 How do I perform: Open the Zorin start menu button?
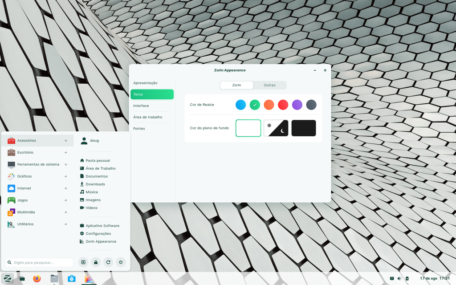click(7, 279)
